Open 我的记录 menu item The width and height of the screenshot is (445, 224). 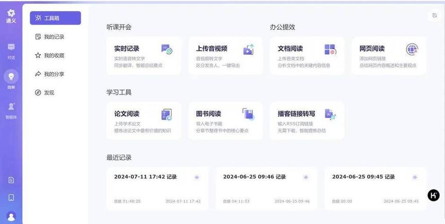coord(55,37)
